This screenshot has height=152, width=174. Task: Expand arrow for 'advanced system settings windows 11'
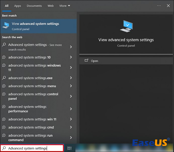[x=71, y=68]
